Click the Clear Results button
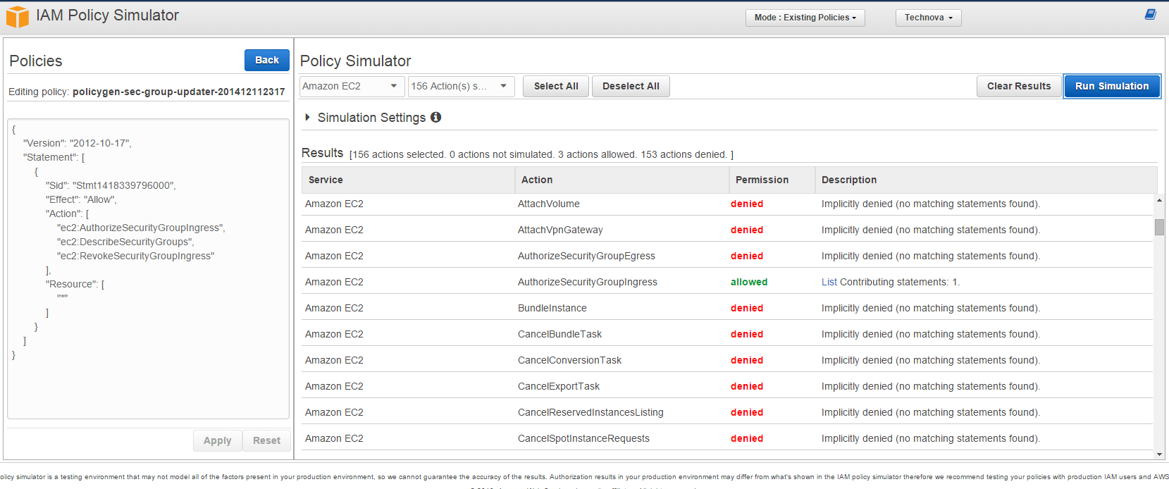Screen dimensions: 1169x489 coord(1018,86)
